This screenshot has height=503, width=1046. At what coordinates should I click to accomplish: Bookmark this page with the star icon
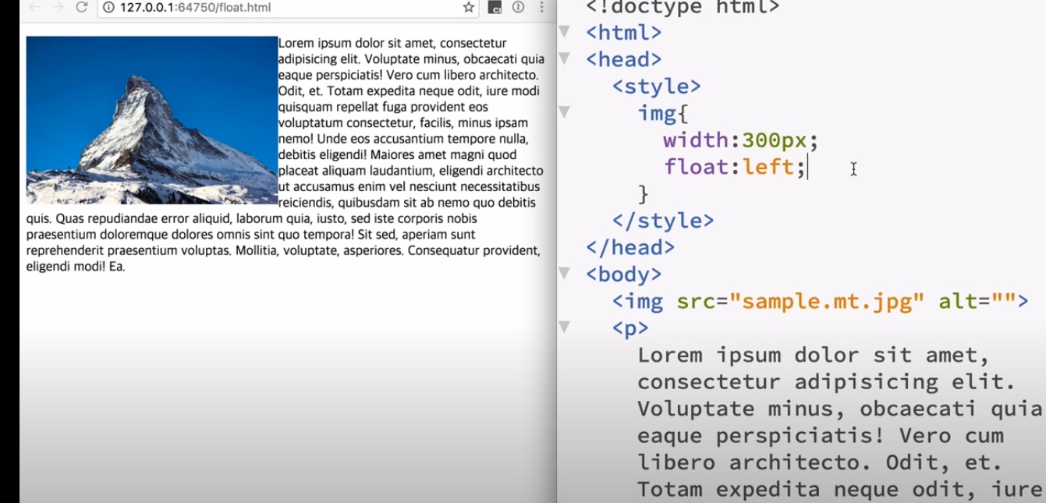[x=468, y=8]
